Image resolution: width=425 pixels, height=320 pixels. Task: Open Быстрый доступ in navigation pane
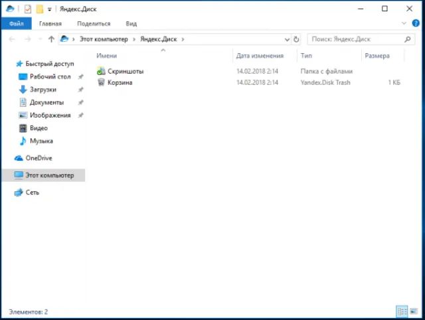50,64
